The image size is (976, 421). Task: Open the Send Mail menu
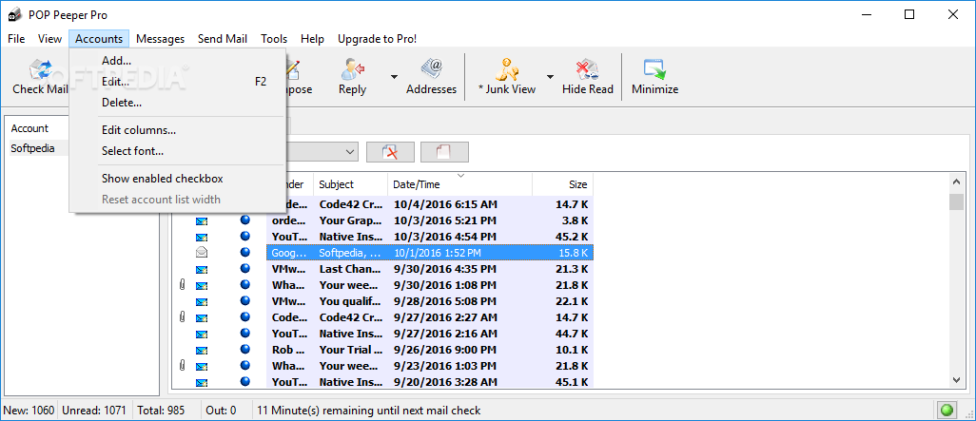pos(223,39)
